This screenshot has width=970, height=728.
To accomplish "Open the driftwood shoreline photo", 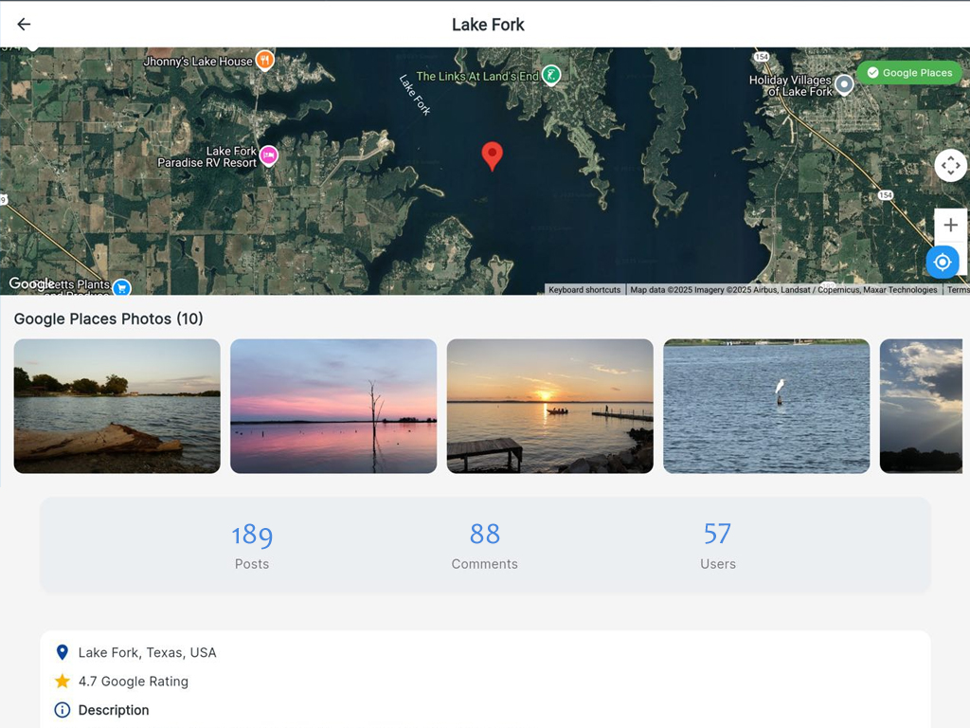I will tap(117, 406).
